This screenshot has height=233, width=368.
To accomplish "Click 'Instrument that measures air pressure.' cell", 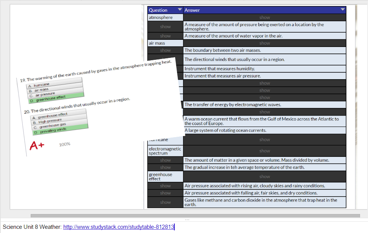I will point(265,76).
